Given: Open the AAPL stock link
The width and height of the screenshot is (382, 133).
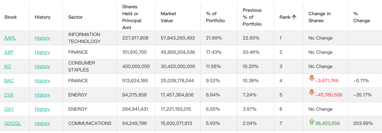Looking at the screenshot, I should click(x=10, y=38).
